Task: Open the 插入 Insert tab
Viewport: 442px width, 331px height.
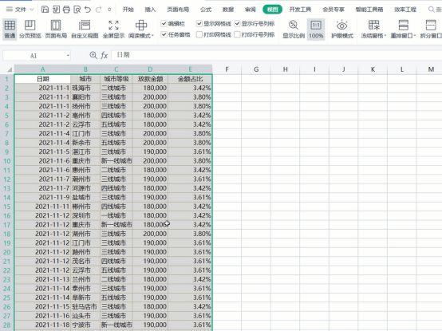Action: [150, 10]
